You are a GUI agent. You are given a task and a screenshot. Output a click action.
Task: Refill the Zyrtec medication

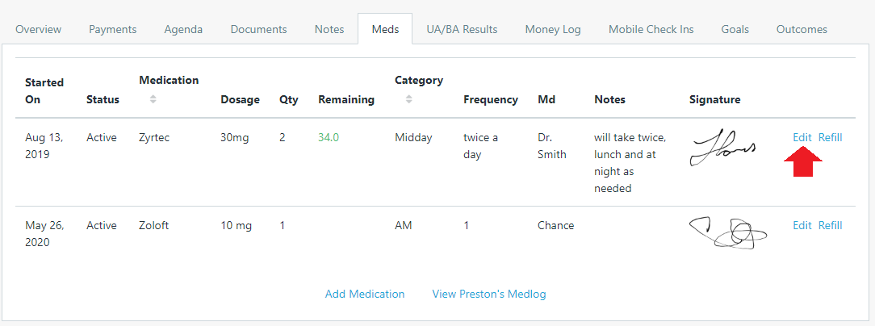pos(830,137)
